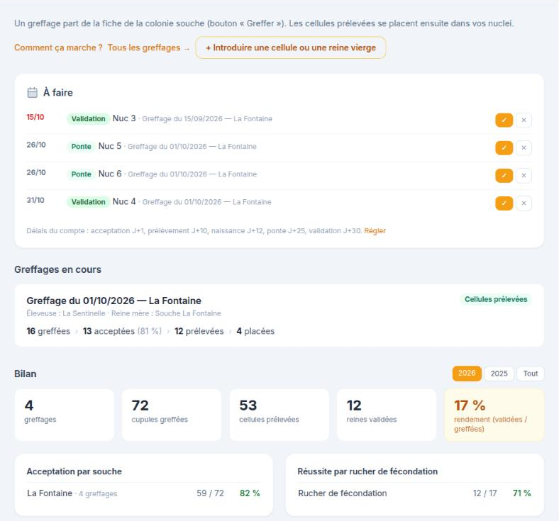559x521 pixels.
Task: Show Bilan for Tout
Action: point(530,374)
